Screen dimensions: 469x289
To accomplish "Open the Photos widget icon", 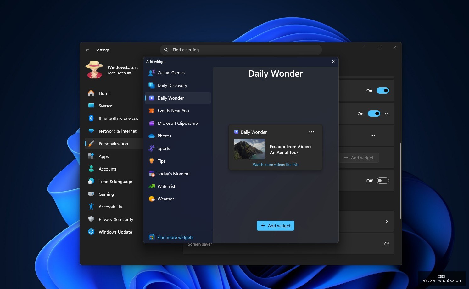I will 152,136.
